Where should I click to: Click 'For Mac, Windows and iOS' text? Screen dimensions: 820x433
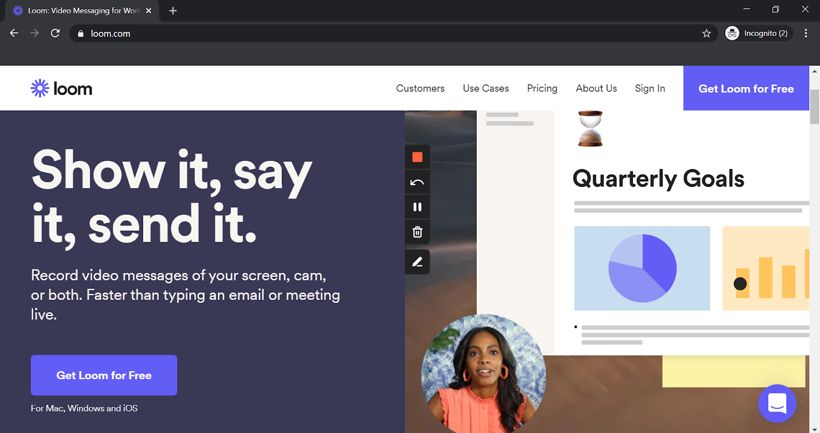pyautogui.click(x=84, y=408)
